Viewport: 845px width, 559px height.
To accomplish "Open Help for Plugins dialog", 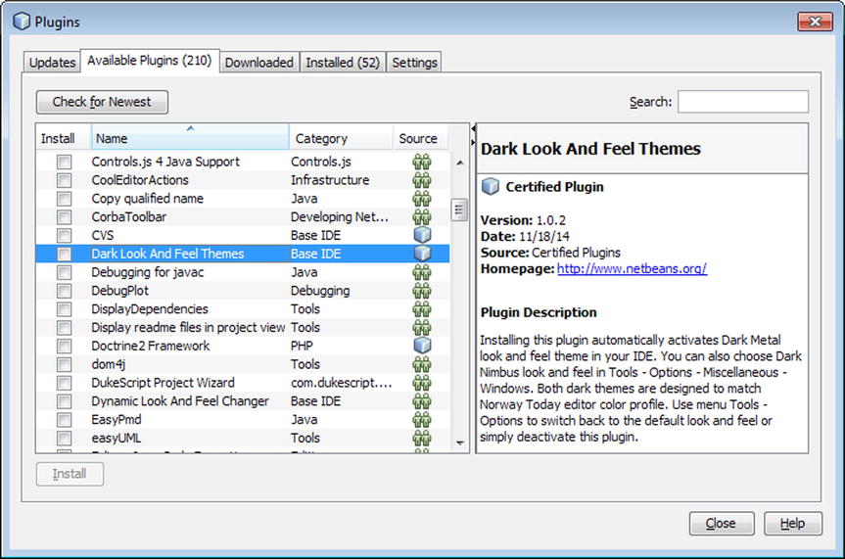I will [x=793, y=523].
